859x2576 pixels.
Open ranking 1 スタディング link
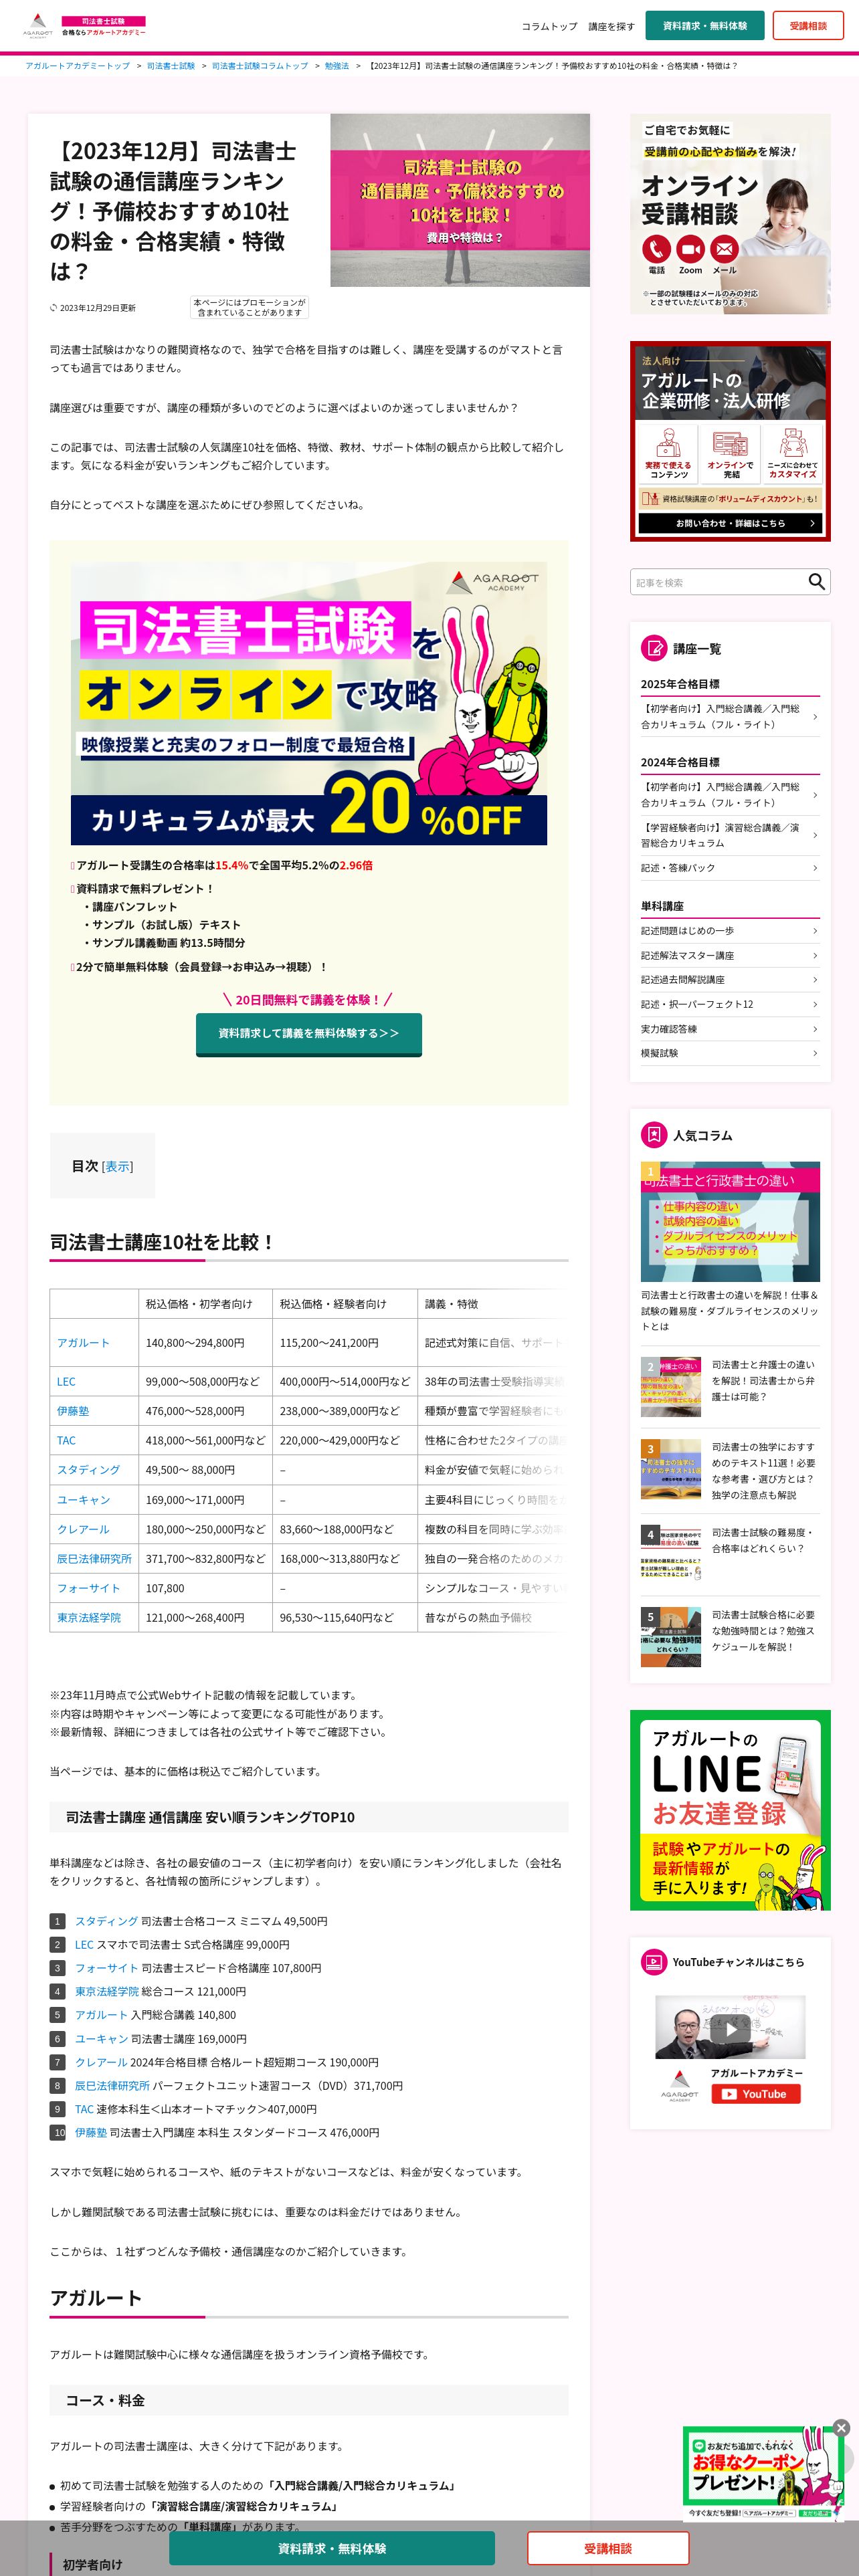[x=106, y=1921]
